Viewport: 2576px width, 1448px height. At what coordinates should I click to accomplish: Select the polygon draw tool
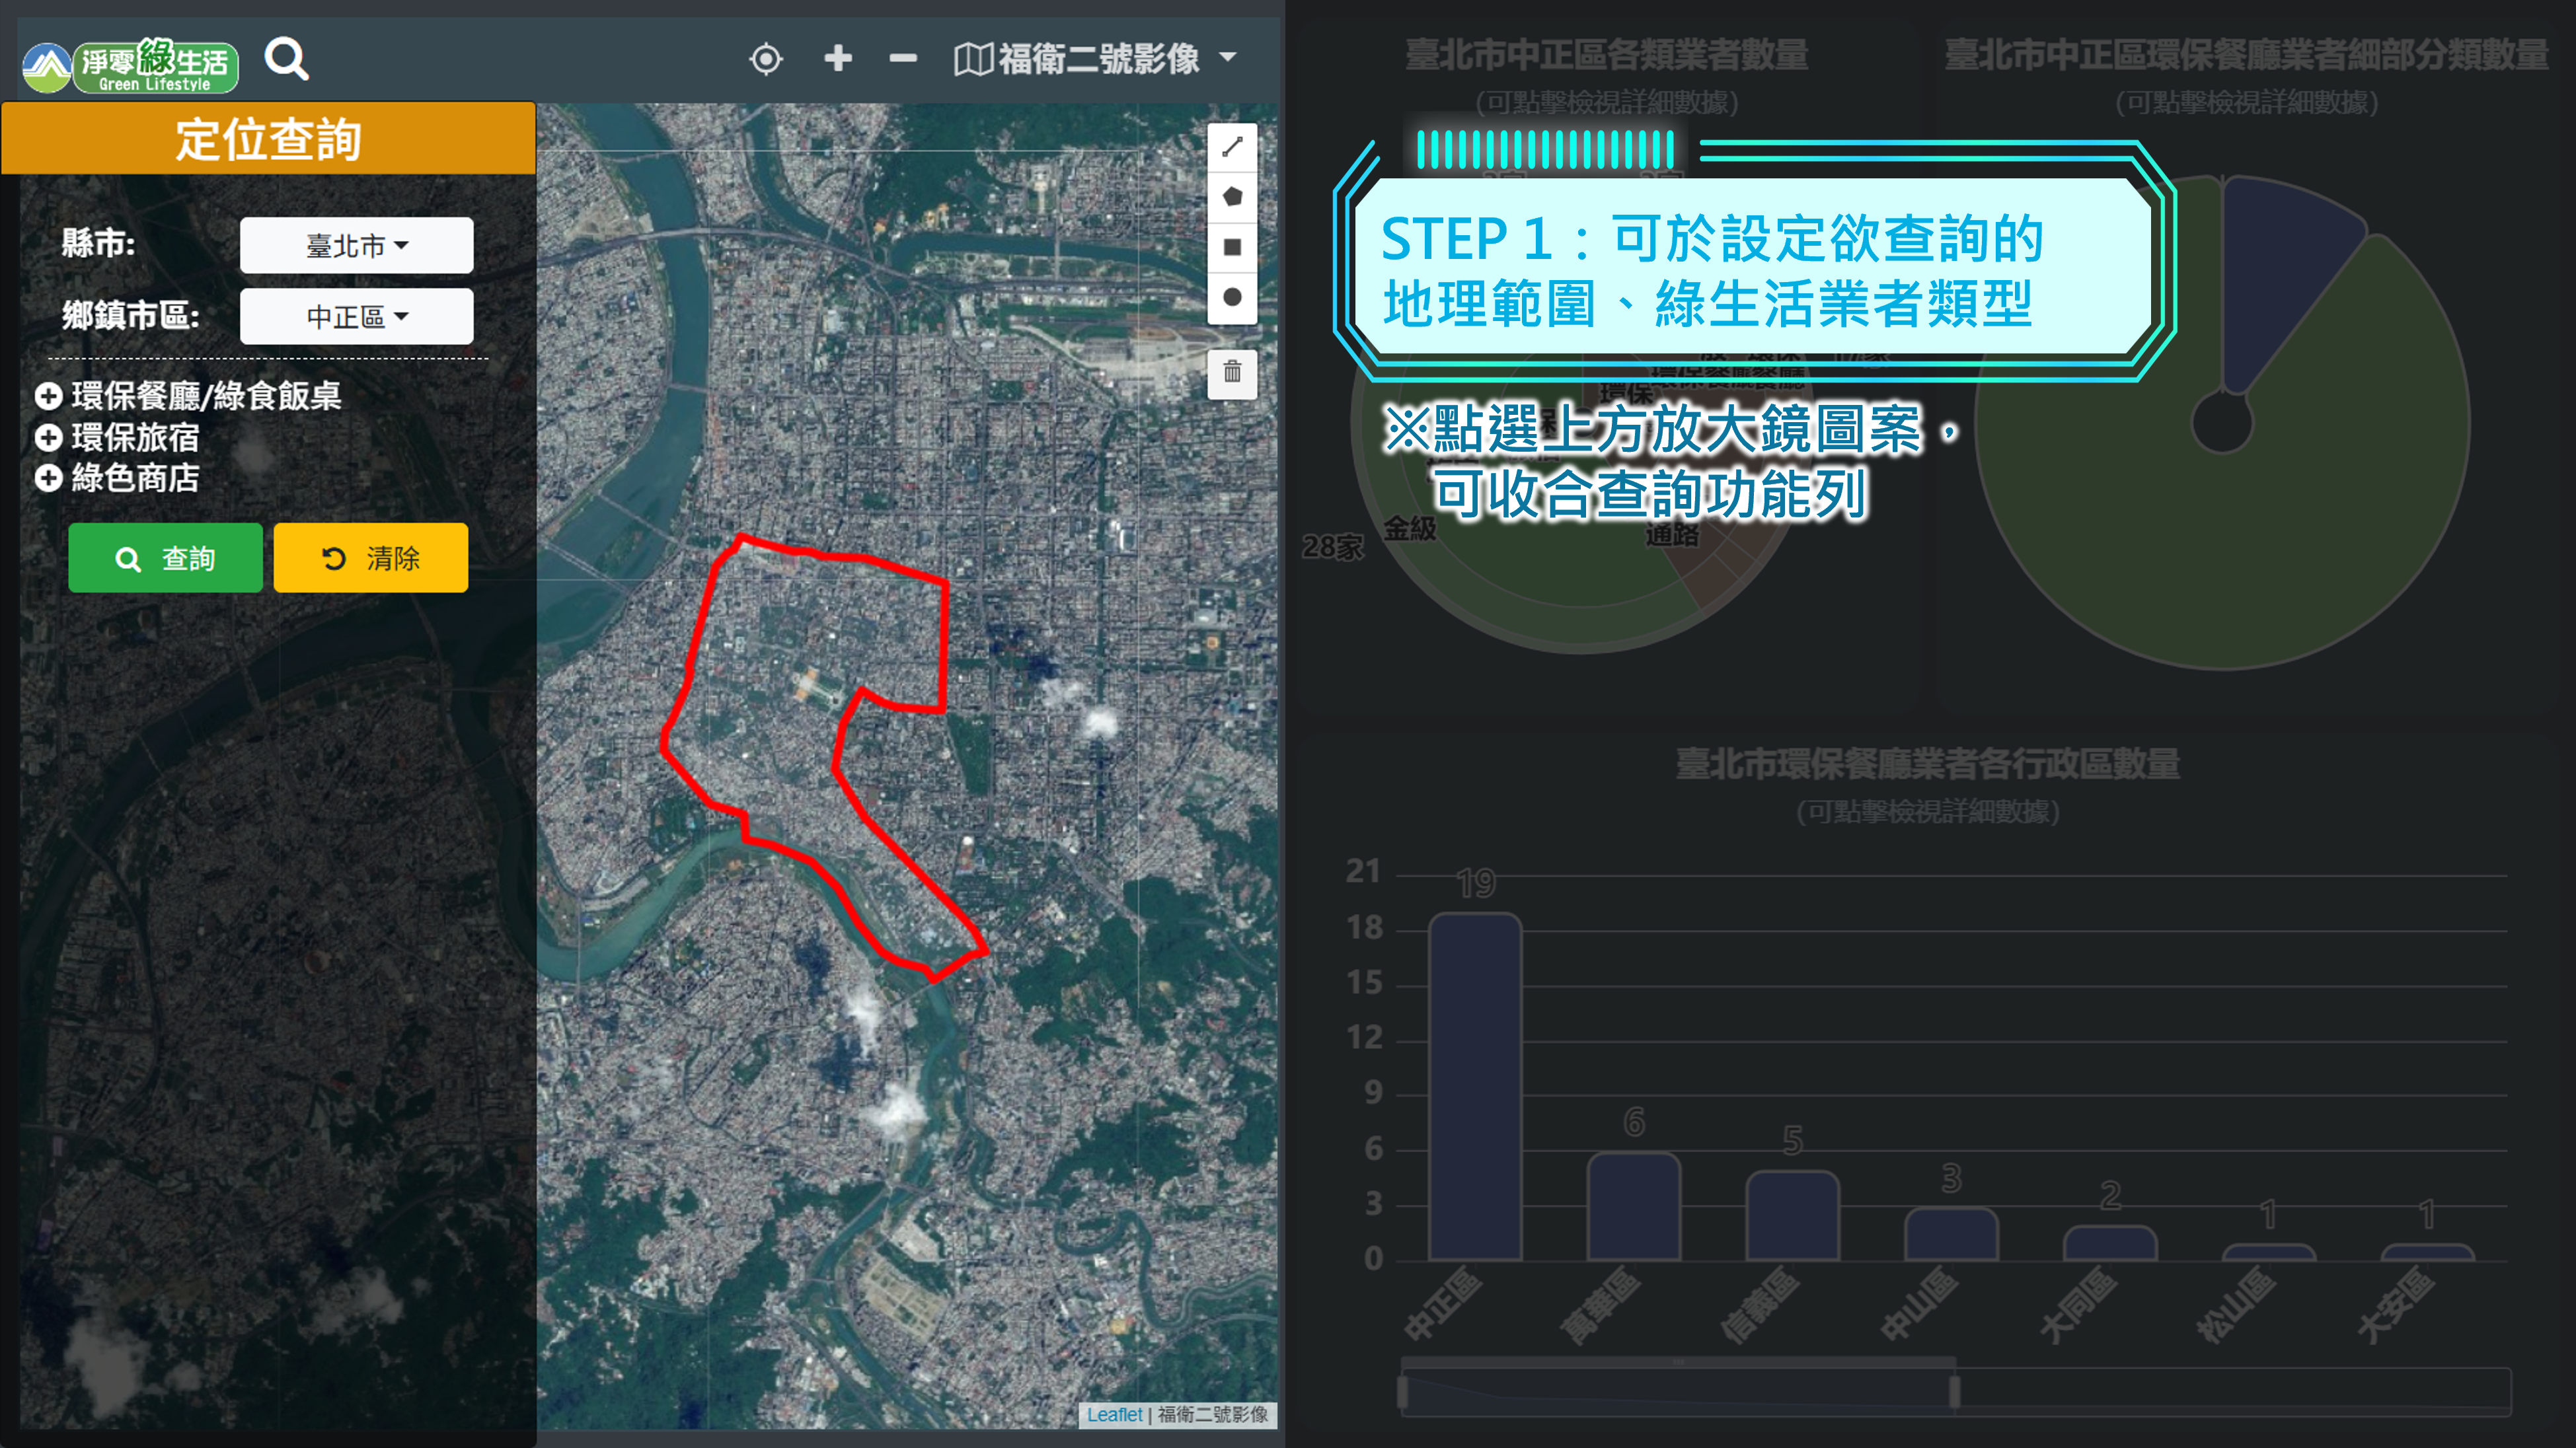point(1232,197)
